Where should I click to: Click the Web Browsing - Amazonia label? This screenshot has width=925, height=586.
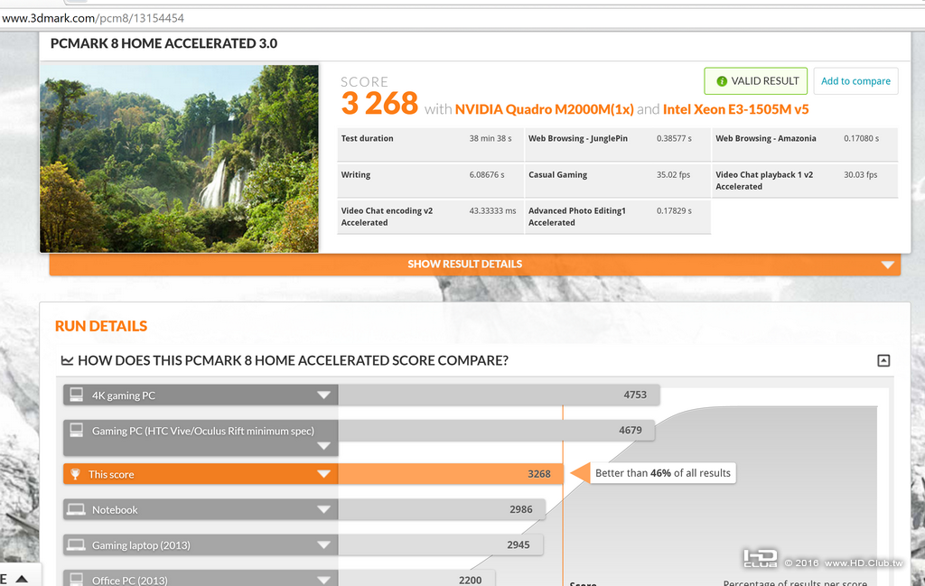[x=766, y=138]
